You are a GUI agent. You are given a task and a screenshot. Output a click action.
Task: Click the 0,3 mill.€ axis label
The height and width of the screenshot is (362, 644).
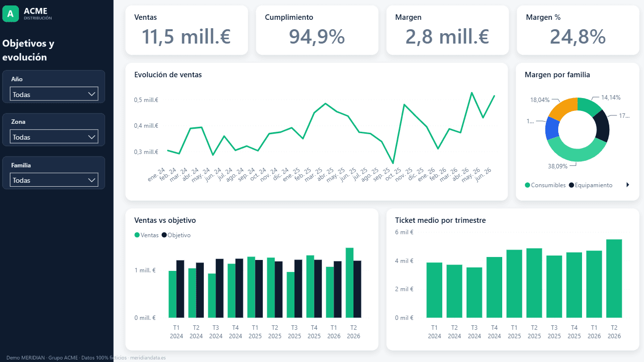click(x=146, y=152)
